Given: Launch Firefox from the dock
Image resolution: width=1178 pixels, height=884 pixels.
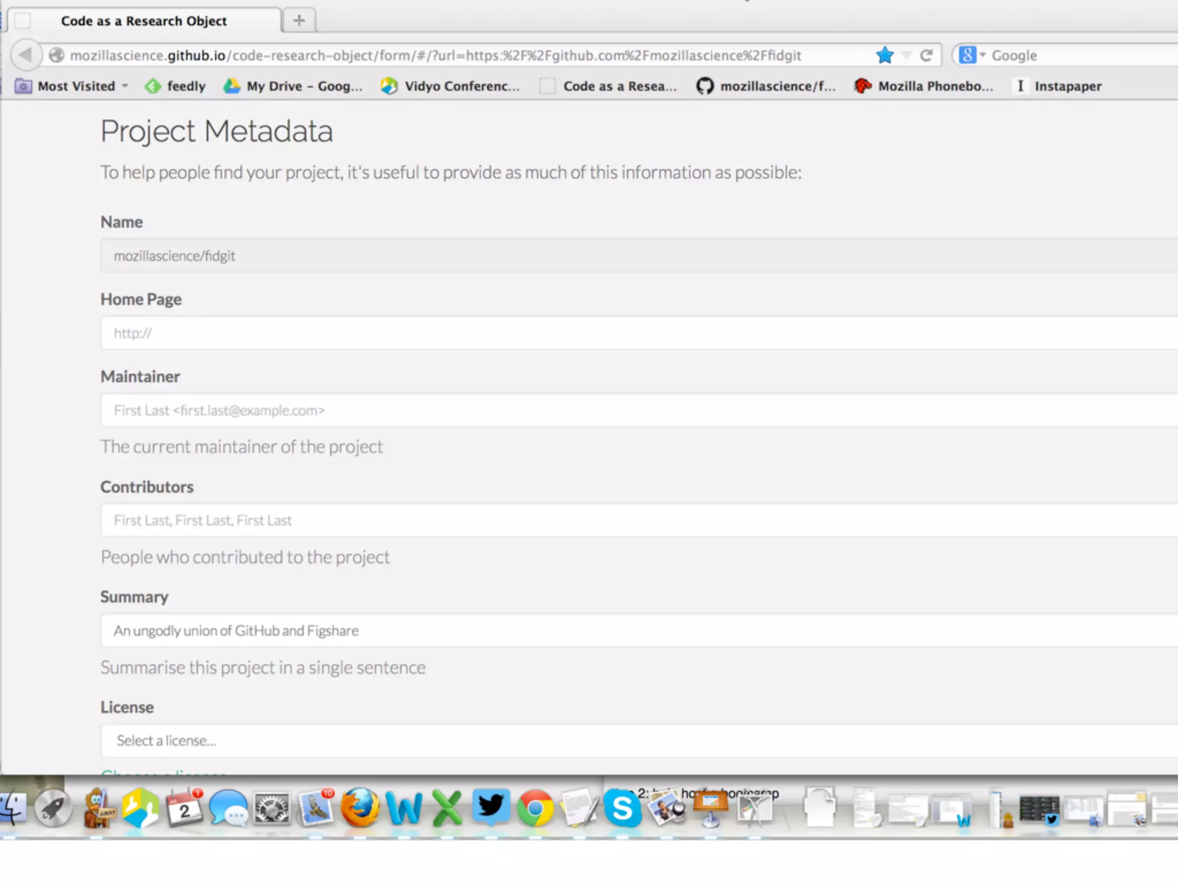Looking at the screenshot, I should [x=359, y=807].
